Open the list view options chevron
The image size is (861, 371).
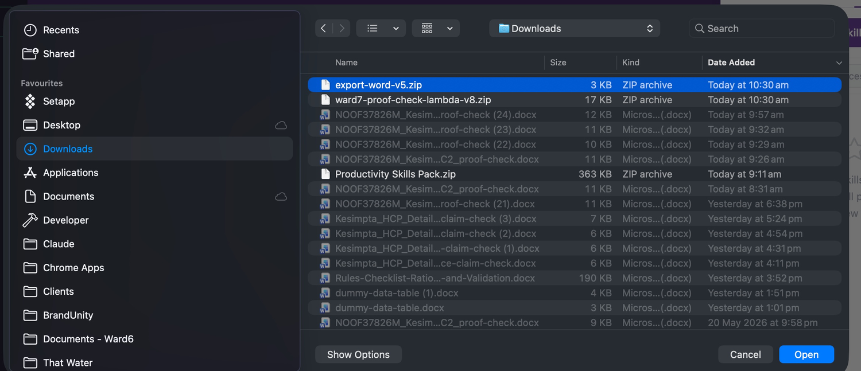(x=395, y=29)
